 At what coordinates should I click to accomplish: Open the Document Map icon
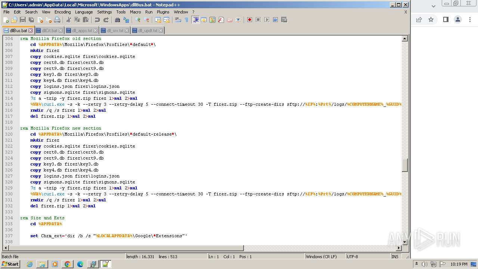(x=212, y=20)
